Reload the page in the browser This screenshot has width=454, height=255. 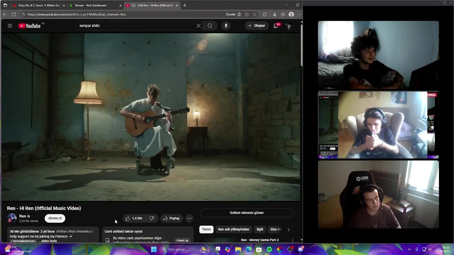13,15
